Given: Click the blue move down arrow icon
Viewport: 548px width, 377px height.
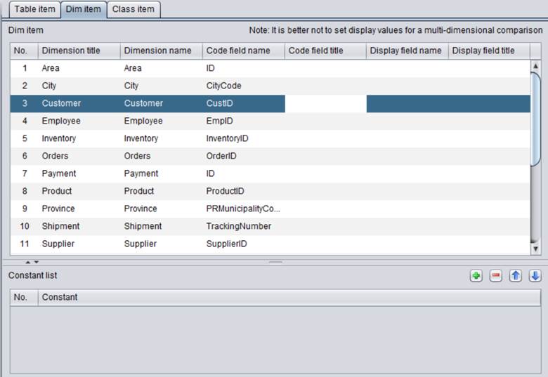Looking at the screenshot, I should pos(535,276).
